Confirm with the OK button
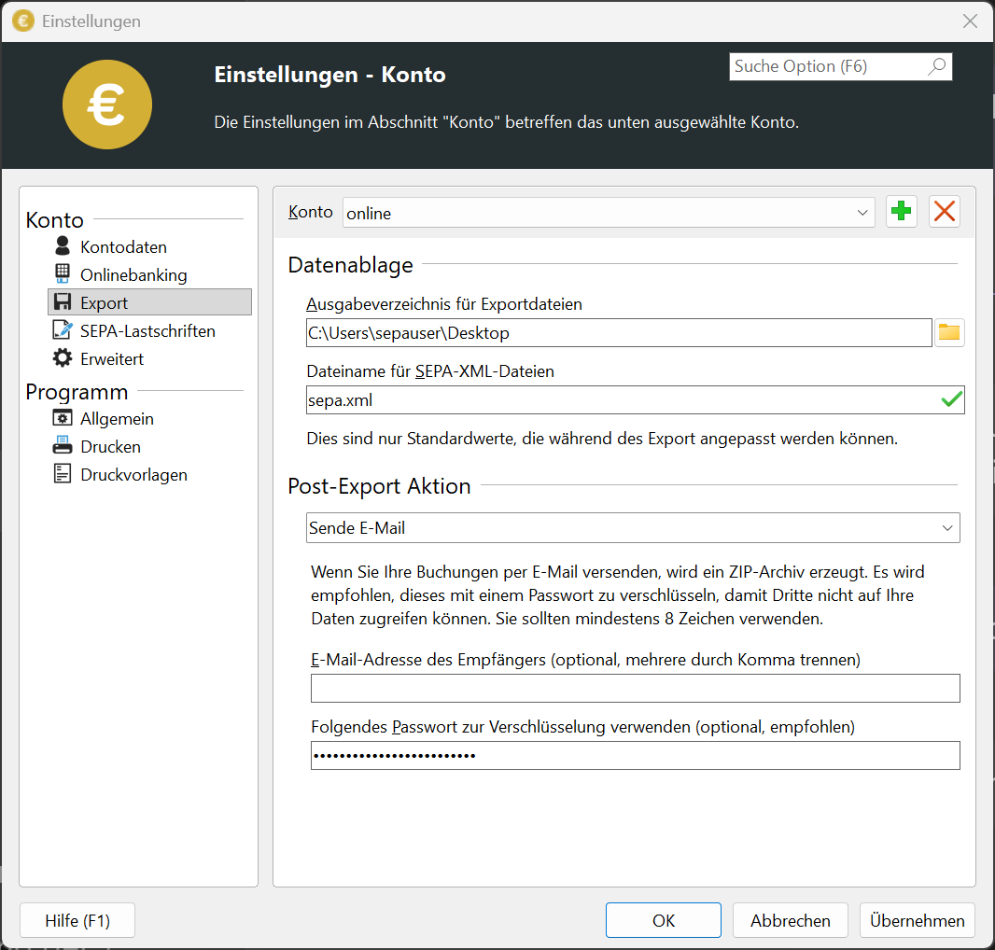Screen dimensions: 995x950 point(663,920)
